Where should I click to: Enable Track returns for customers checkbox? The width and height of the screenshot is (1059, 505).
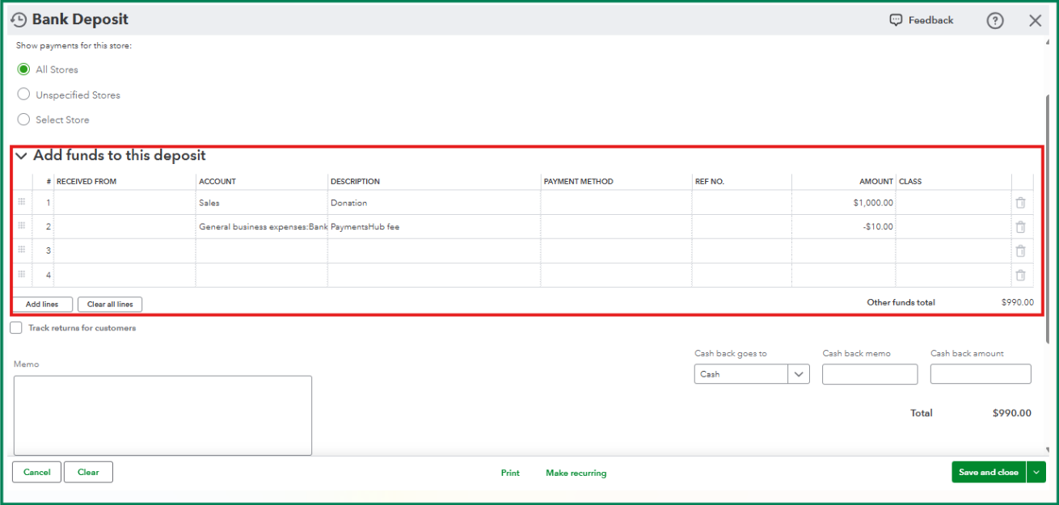(16, 328)
